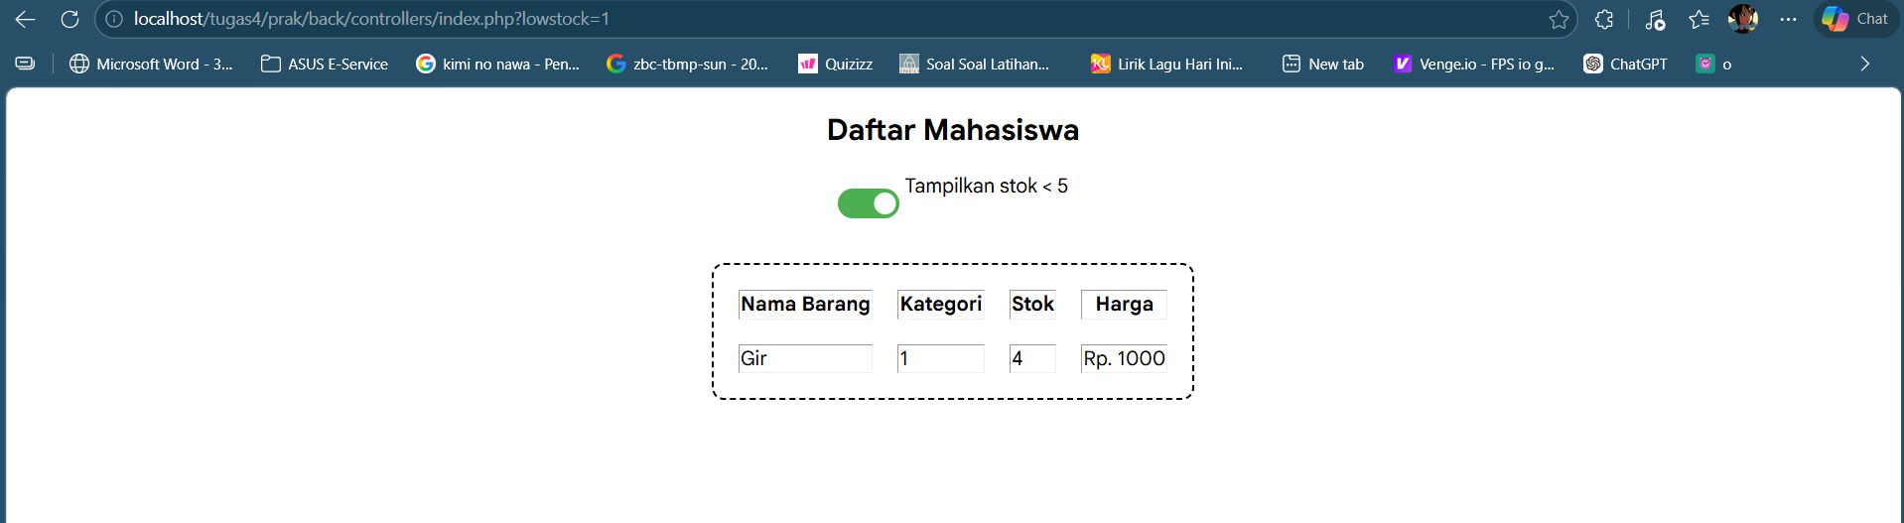Click the user profile avatar
This screenshot has height=523, width=1904.
(1743, 19)
